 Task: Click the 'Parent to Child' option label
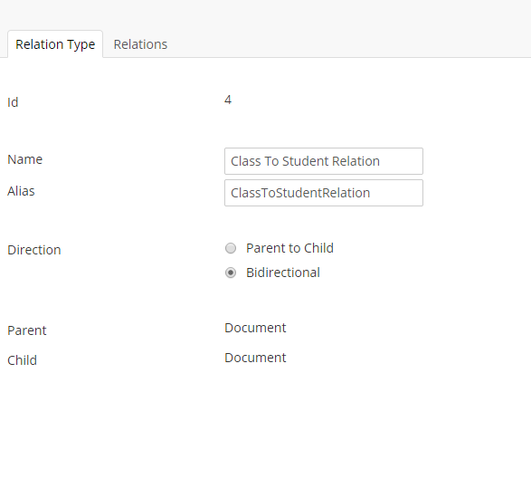point(289,248)
